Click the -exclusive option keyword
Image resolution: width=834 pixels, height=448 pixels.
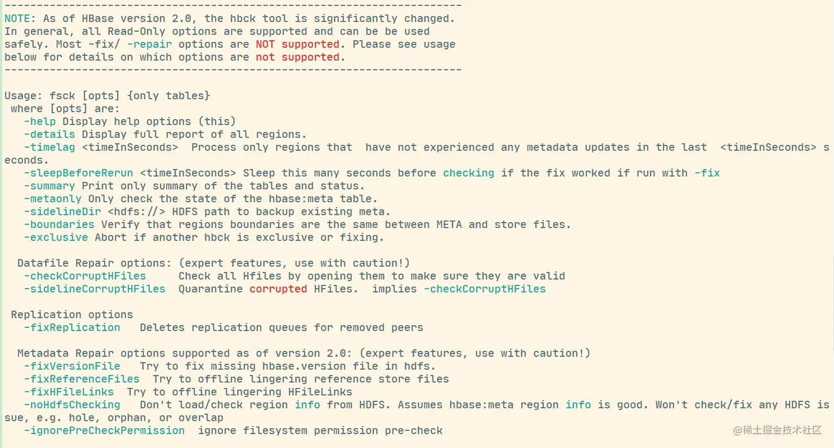pyautogui.click(x=56, y=238)
